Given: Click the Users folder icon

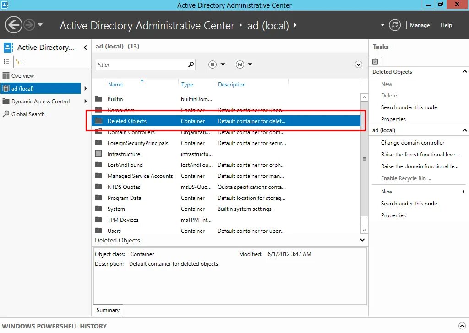Looking at the screenshot, I should click(98, 231).
